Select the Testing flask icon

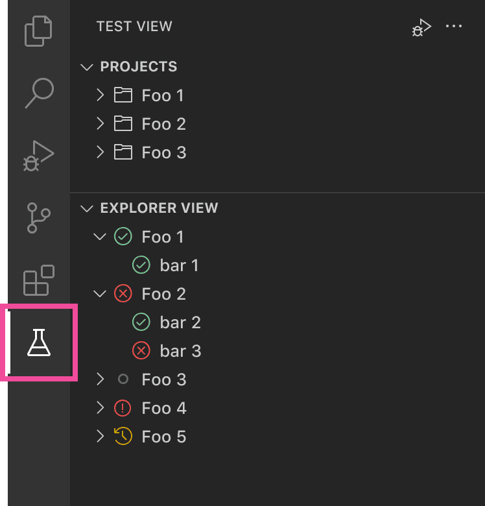[38, 342]
